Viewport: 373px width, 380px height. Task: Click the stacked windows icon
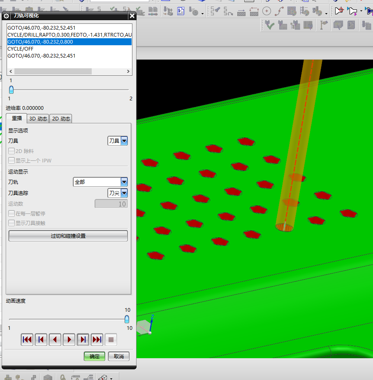coord(338,25)
